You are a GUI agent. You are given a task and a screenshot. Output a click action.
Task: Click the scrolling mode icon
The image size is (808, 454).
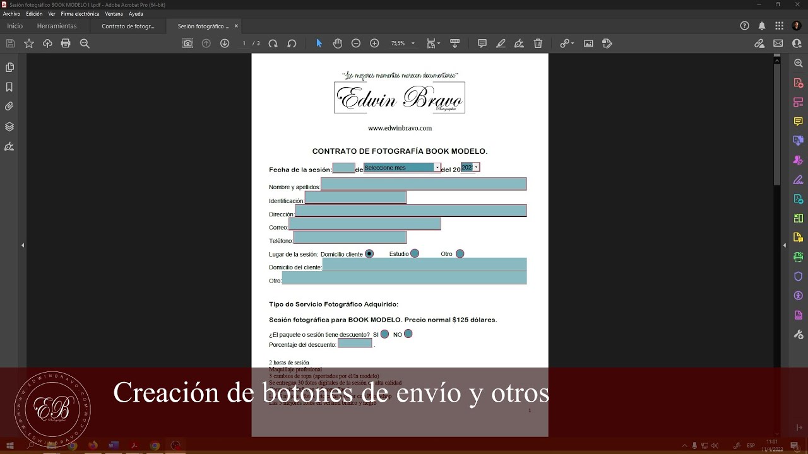tap(454, 44)
